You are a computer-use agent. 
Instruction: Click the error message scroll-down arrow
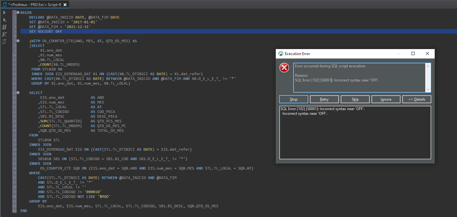click(428, 89)
